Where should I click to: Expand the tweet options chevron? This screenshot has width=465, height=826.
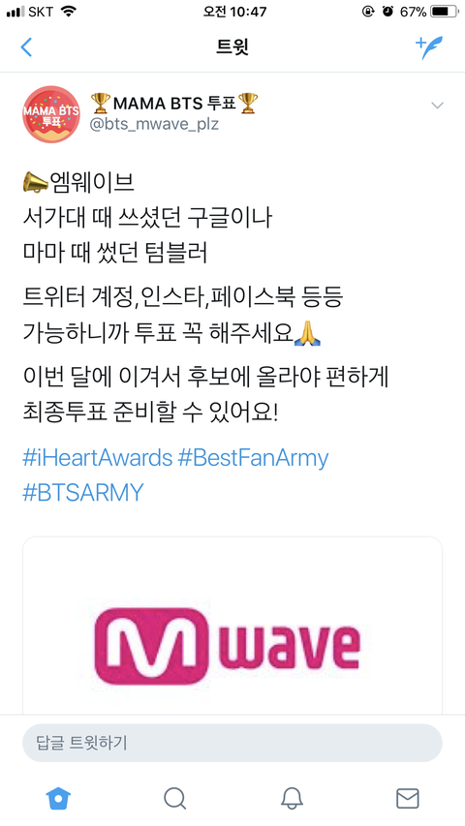[437, 106]
